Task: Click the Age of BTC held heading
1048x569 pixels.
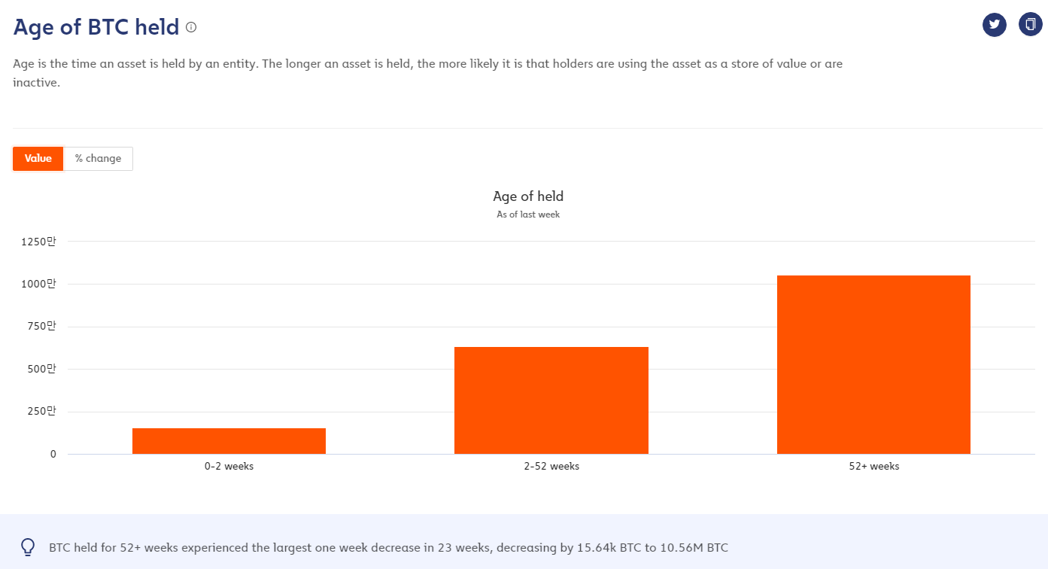Action: click(x=96, y=27)
